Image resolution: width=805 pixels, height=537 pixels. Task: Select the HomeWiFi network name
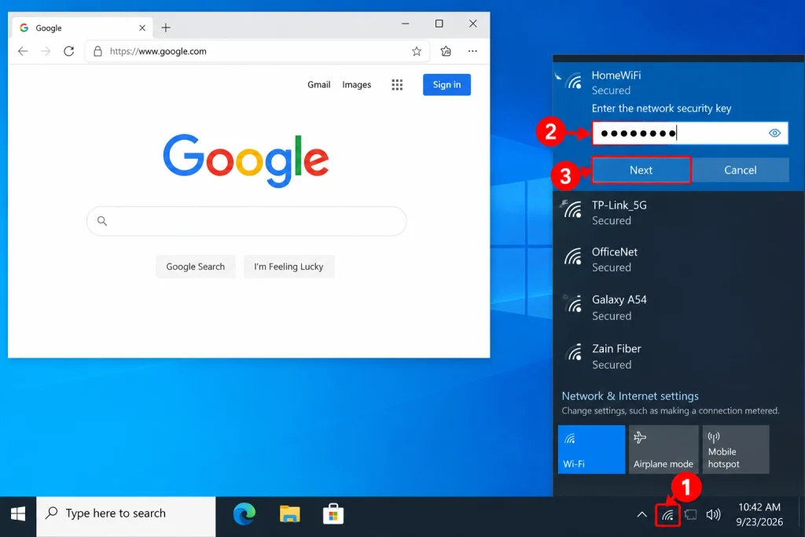tap(616, 75)
